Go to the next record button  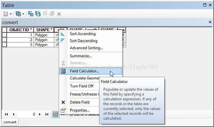pyautogui.click(x=40, y=114)
